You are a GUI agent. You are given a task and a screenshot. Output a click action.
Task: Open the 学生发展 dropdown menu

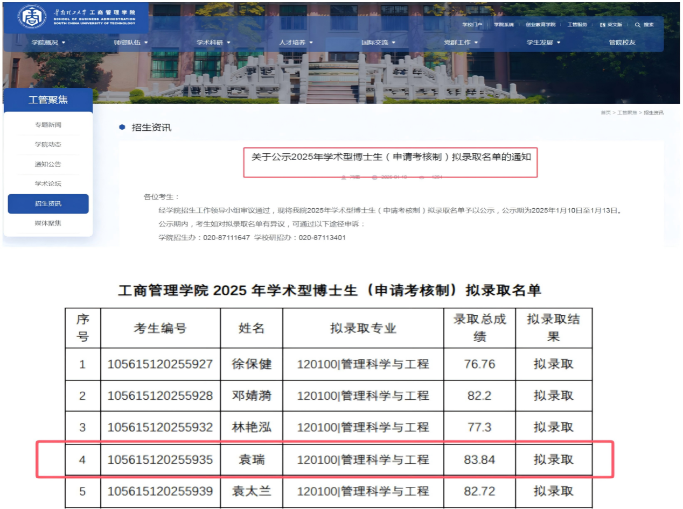(x=543, y=43)
